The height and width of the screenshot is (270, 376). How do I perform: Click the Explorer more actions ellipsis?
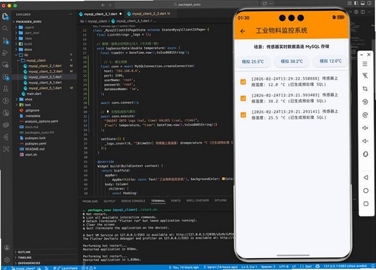[70, 14]
